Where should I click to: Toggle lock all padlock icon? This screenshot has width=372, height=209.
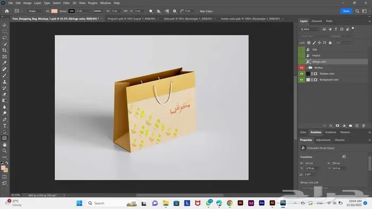[330, 42]
